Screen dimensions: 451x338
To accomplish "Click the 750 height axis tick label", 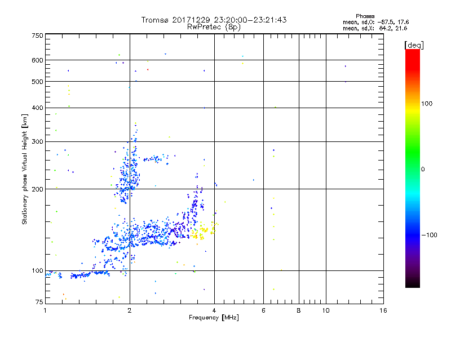I will click(x=37, y=35).
